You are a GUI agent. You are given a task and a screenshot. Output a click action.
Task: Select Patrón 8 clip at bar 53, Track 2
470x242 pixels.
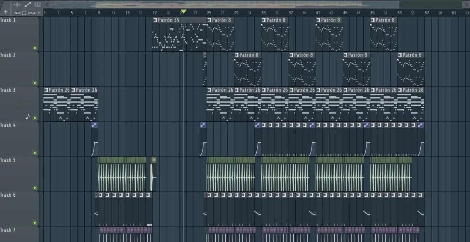click(x=411, y=69)
